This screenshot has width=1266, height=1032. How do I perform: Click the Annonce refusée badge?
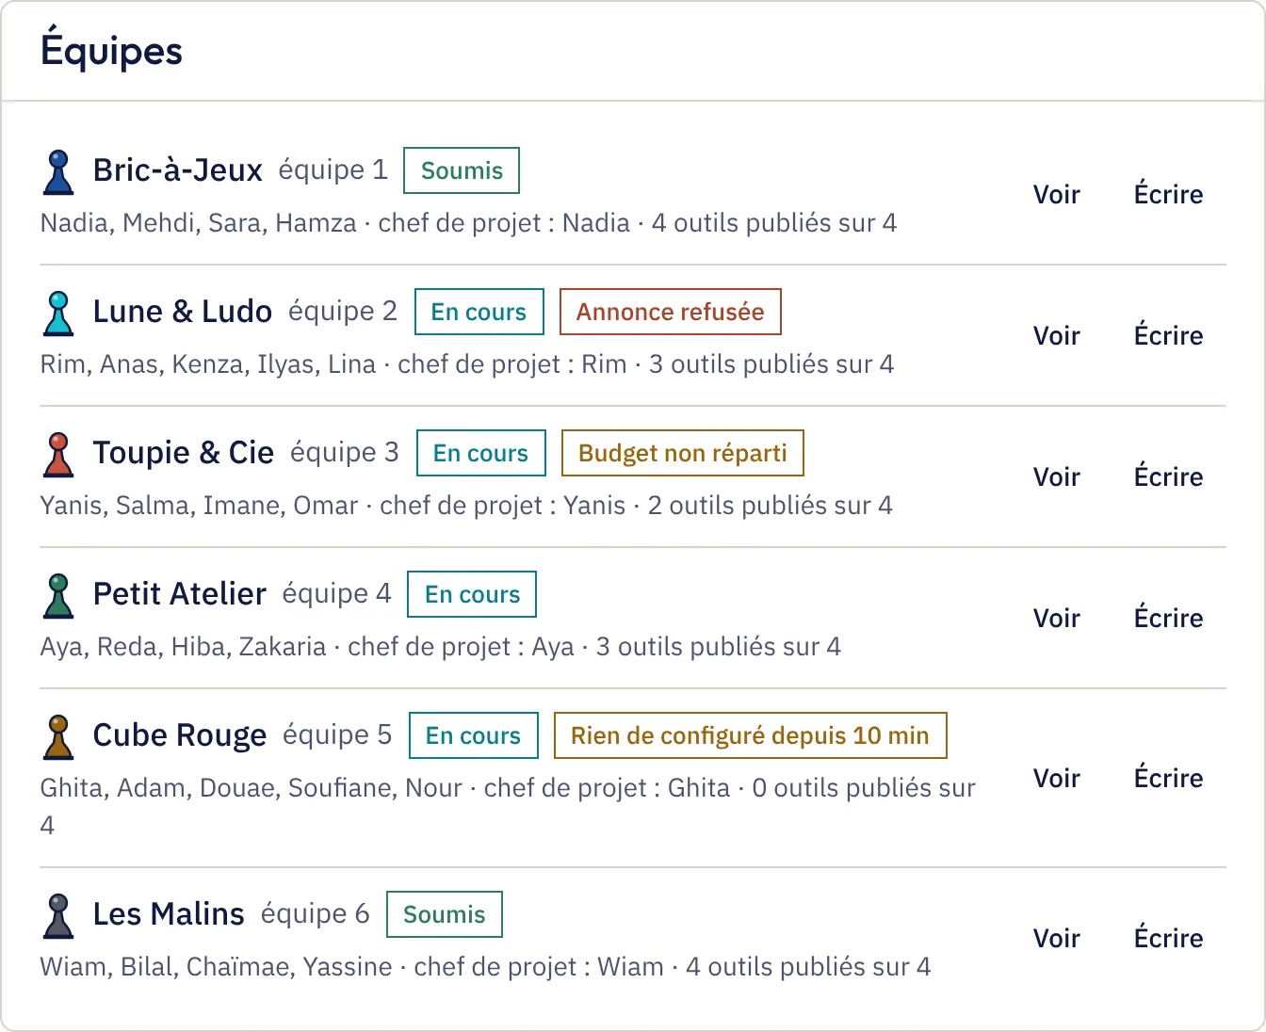coord(671,312)
